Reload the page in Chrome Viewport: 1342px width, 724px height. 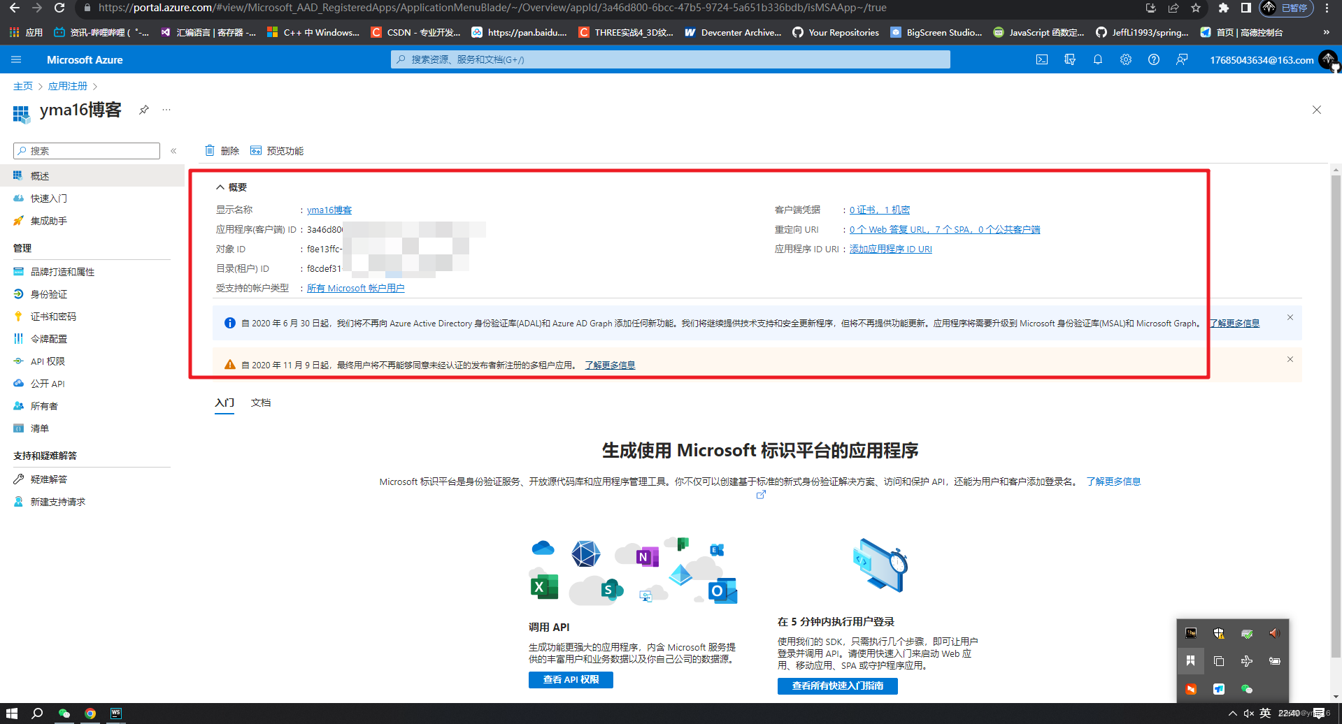[59, 8]
